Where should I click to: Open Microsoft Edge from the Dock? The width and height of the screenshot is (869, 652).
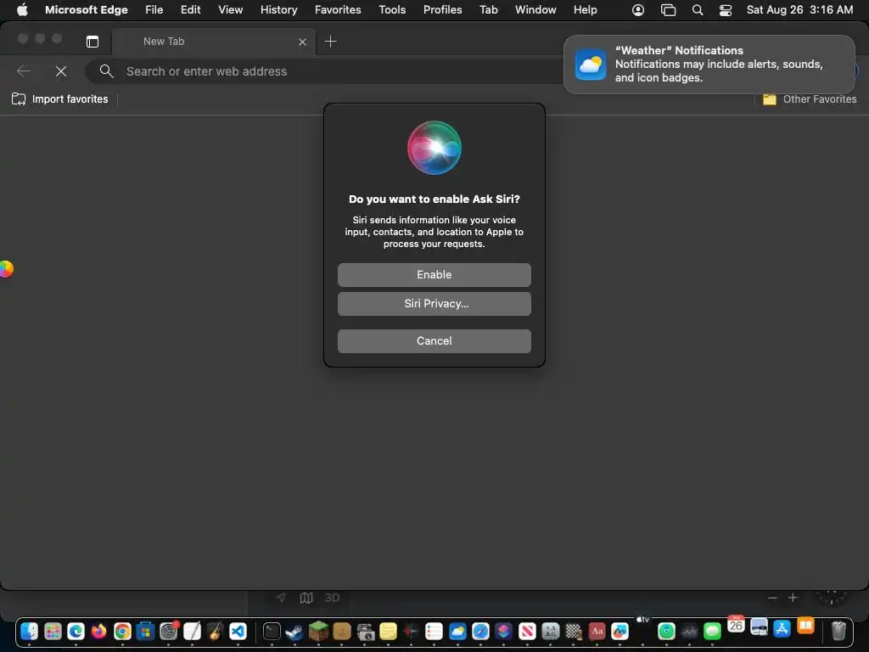(x=76, y=631)
